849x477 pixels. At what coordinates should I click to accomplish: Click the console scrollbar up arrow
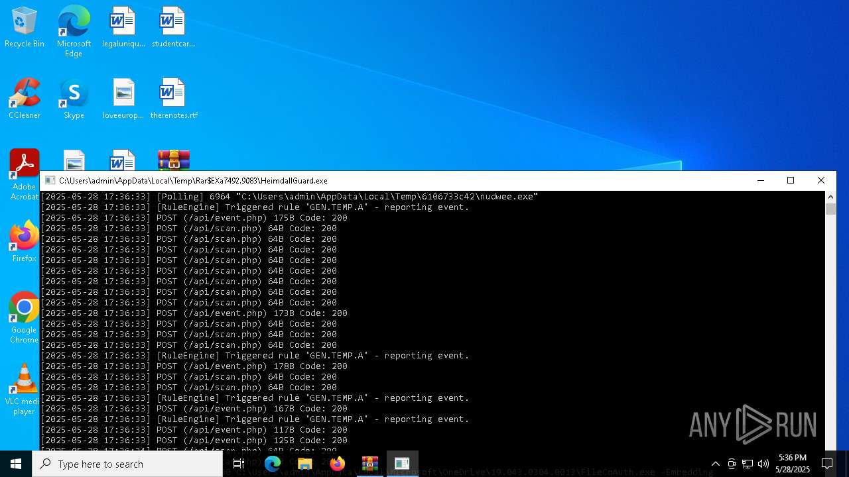pyautogui.click(x=830, y=197)
